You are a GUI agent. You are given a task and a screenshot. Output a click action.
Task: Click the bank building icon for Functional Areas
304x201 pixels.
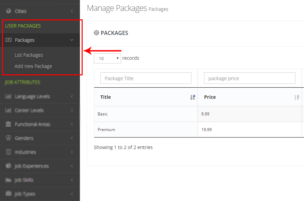pyautogui.click(x=9, y=124)
